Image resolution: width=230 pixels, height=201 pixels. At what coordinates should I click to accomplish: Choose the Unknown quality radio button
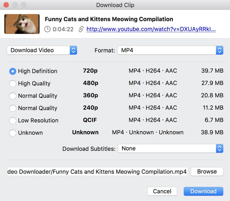13,133
